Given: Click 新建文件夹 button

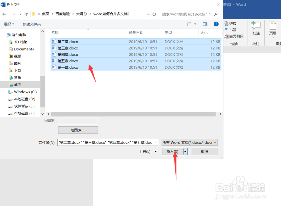Looking at the screenshot, I should coord(32,24).
